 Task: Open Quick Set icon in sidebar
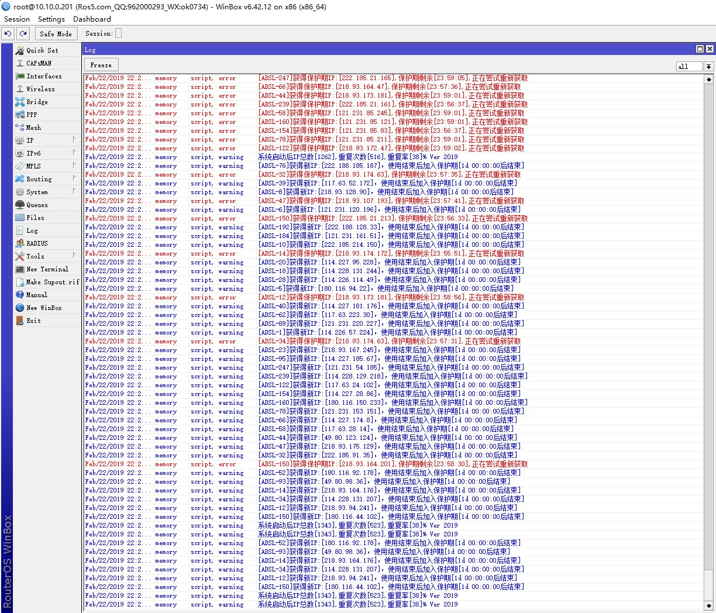[x=20, y=50]
